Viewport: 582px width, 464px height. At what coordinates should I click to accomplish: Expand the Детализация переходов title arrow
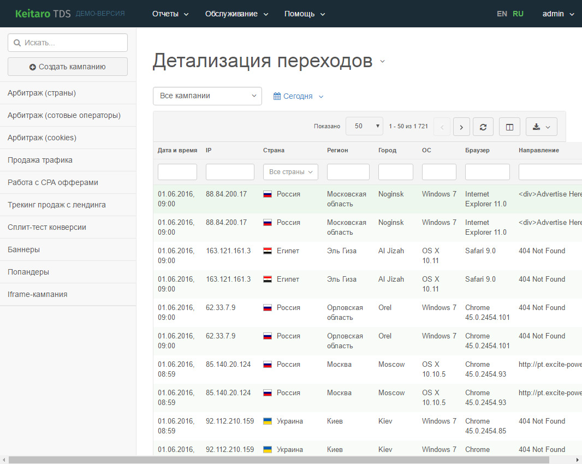coord(382,62)
